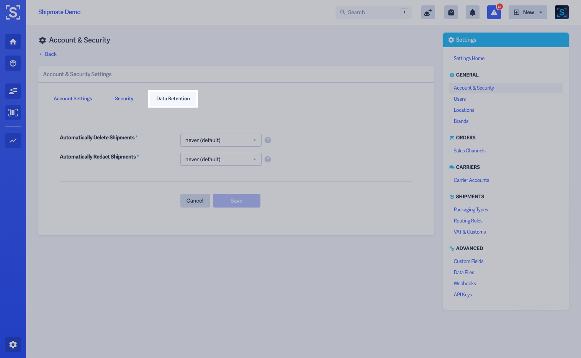Open the Automatically Redact Shipments dropdown
Screen dimensions: 581x358
tap(221, 159)
